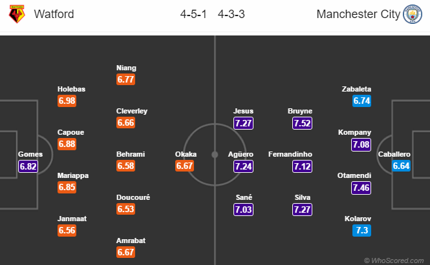The width and height of the screenshot is (430, 265).
Task: Click Caballero's 6.64 rating badge
Action: [x=402, y=166]
